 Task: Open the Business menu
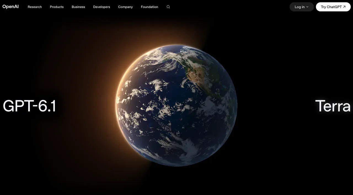(x=78, y=7)
